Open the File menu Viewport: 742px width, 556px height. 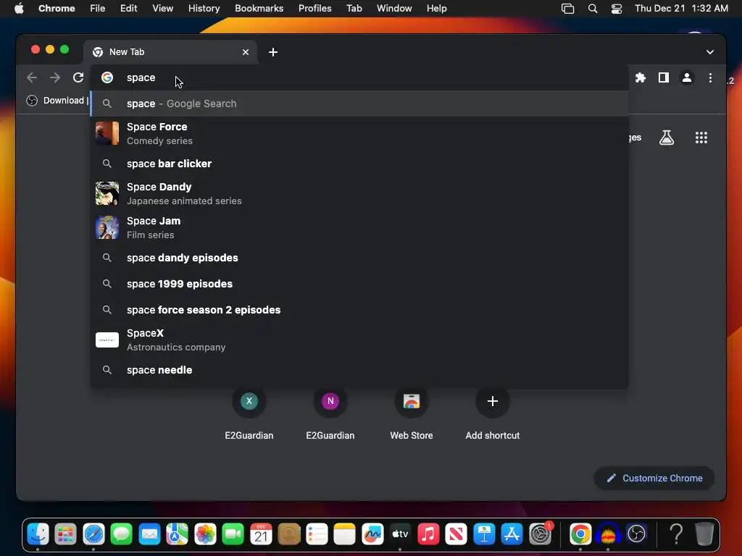coord(98,8)
